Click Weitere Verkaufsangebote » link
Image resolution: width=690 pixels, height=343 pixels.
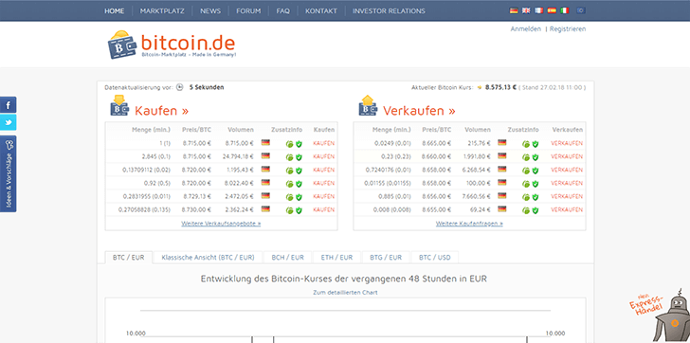221,224
